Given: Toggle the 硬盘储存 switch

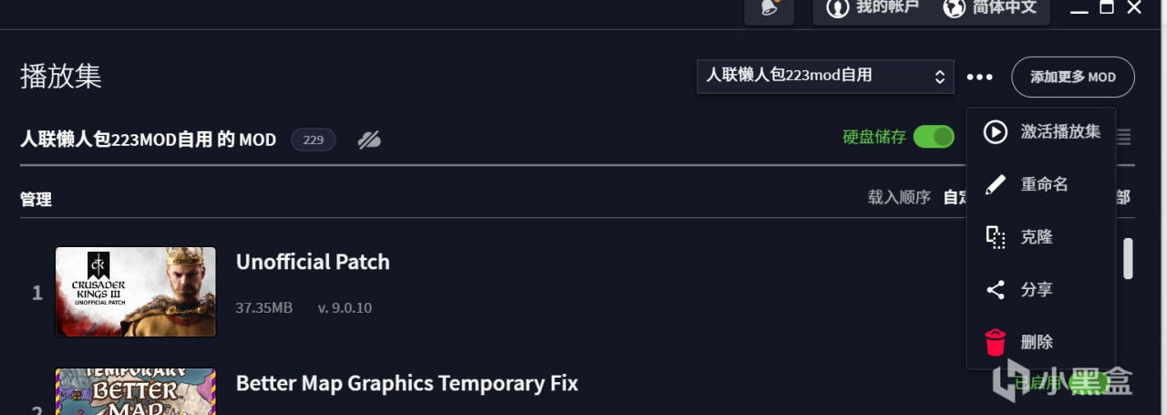Looking at the screenshot, I should [933, 137].
